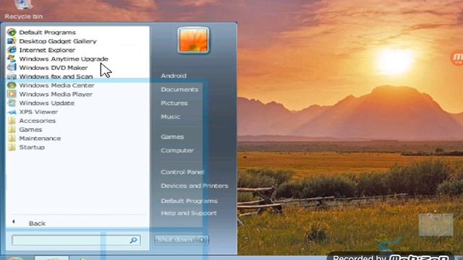Open Computer from the right pane

point(177,150)
